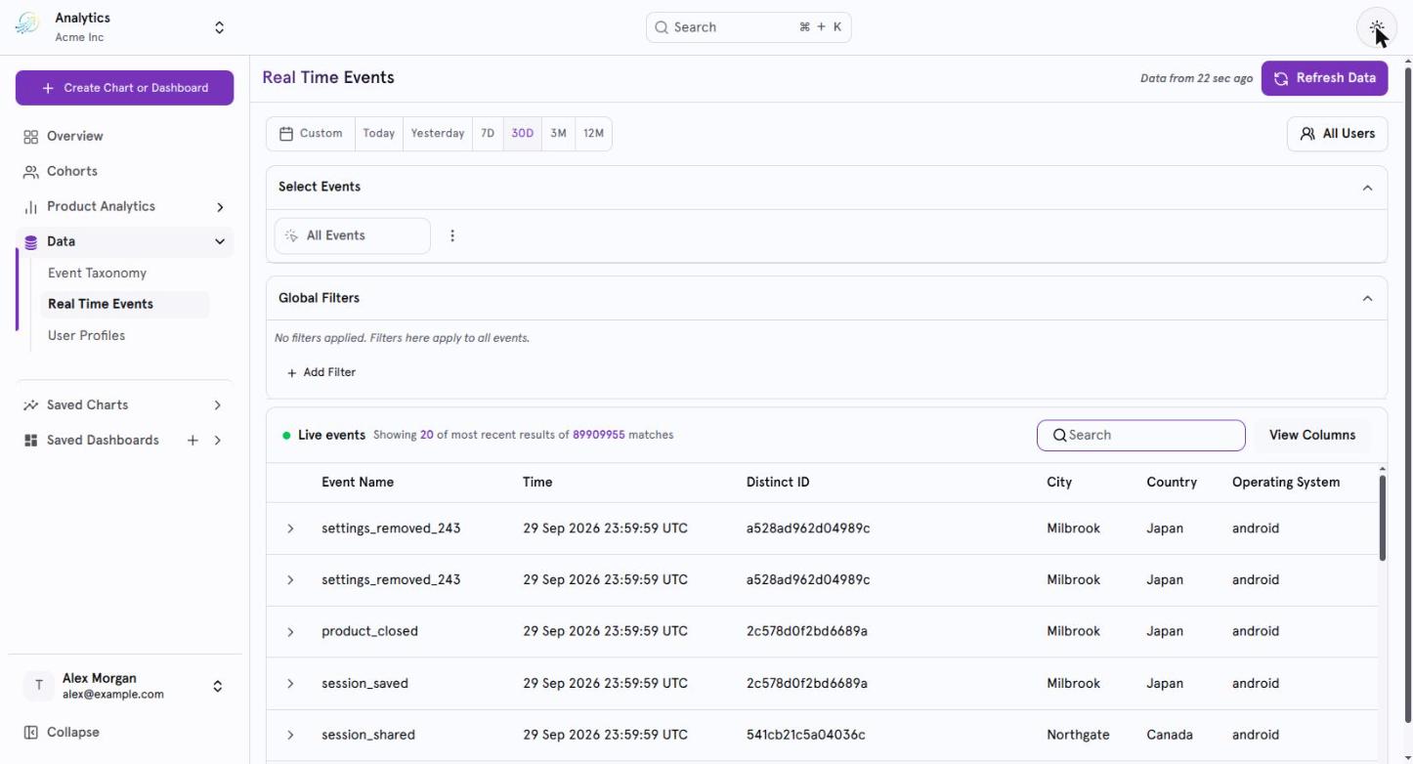Click the Overview grid icon
Screen dimensions: 1413x764
tap(30, 137)
